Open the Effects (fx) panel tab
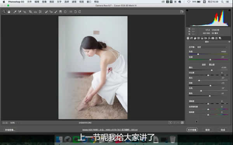The image size is (233, 145). click(x=209, y=38)
